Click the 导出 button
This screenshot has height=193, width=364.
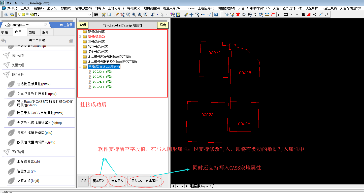click(x=163, y=25)
